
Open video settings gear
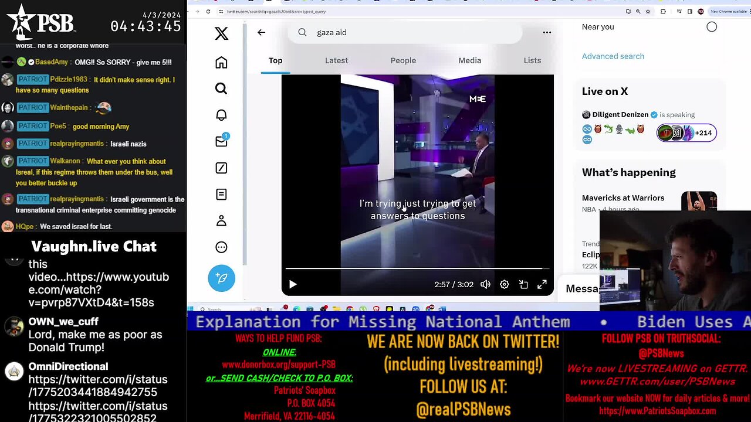pos(505,284)
